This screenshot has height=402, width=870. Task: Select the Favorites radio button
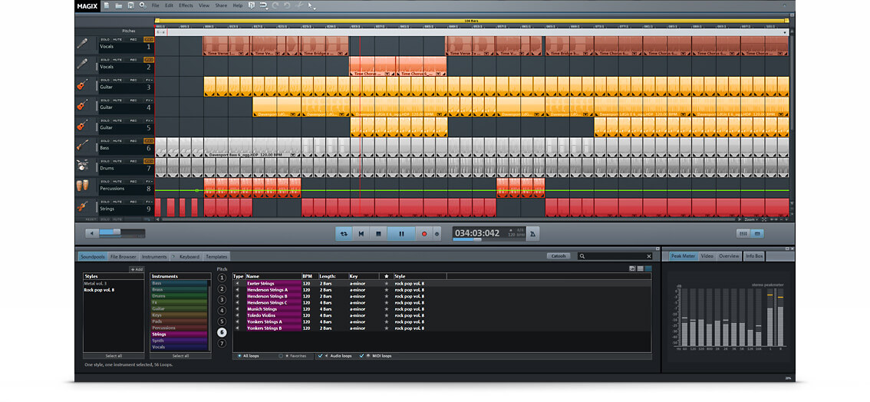click(282, 355)
